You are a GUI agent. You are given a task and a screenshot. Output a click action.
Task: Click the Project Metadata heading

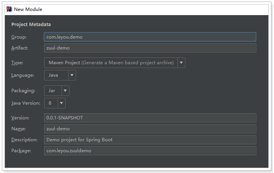[x=31, y=24]
